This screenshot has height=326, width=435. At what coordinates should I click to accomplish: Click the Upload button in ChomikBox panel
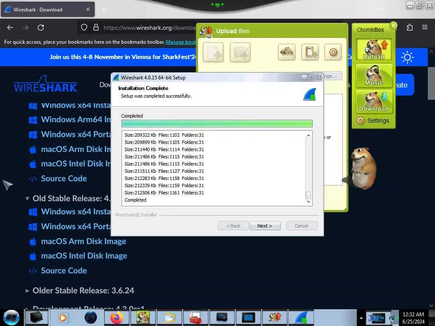click(374, 50)
